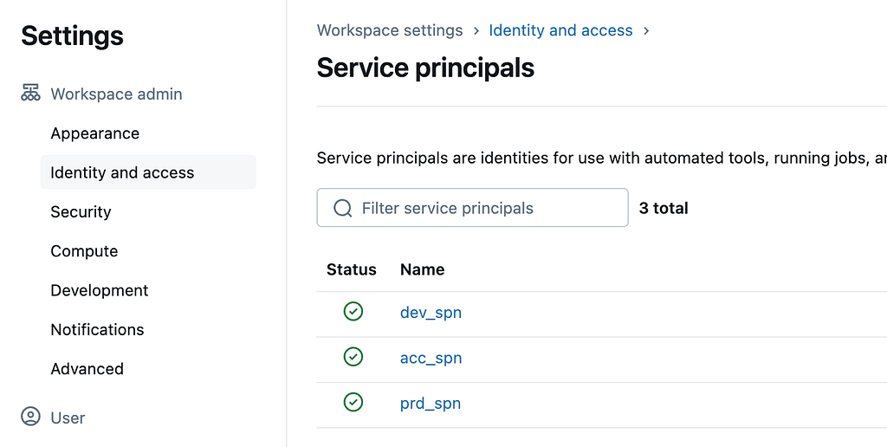Click the User profile icon
Image resolution: width=887 pixels, height=447 pixels.
click(x=30, y=417)
